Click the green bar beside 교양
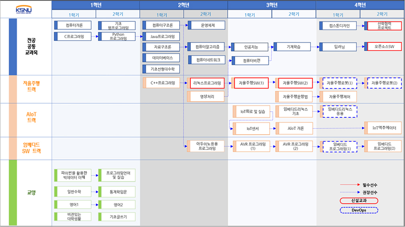The image size is (405, 227). coord(13,192)
